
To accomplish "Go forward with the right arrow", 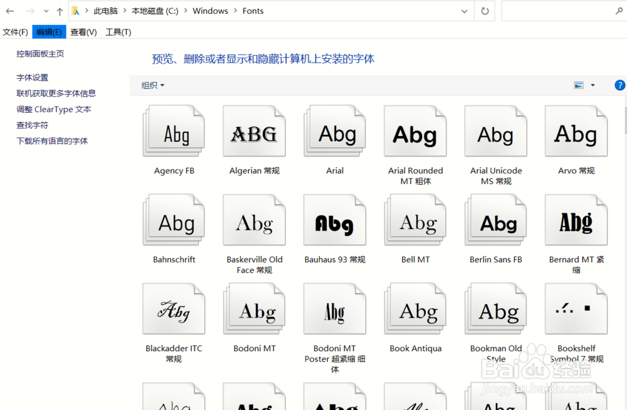I will click(x=30, y=11).
